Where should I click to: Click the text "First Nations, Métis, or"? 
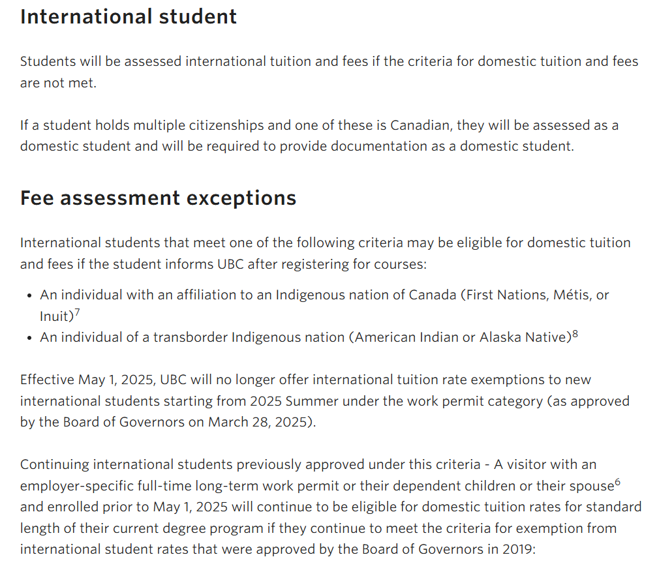coord(534,295)
